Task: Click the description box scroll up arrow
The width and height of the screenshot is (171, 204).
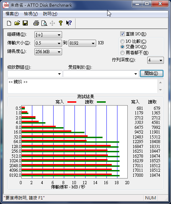Action: click(x=160, y=83)
